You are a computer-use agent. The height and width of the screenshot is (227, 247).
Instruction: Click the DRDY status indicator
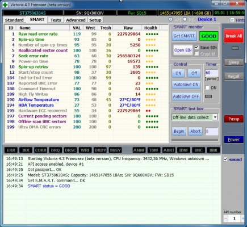coord(100,150)
